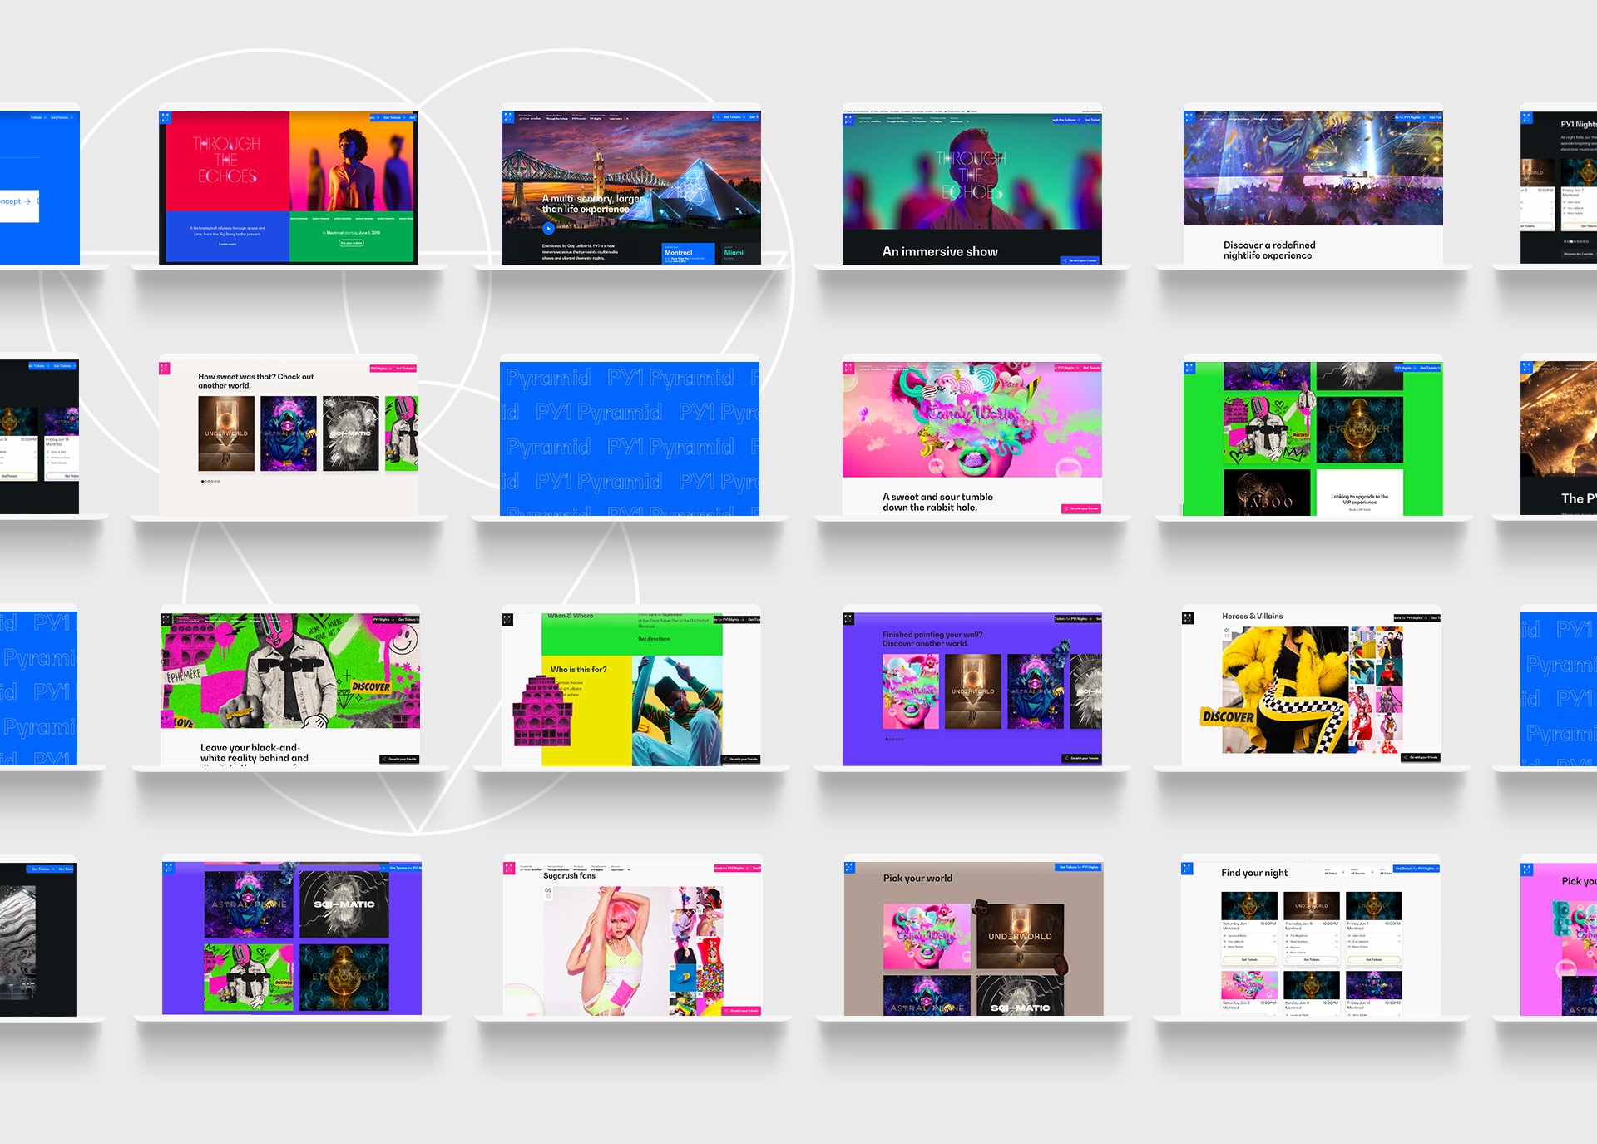Click PY1 logo on 'Discover a redefined nightlife' screen

1189,117
